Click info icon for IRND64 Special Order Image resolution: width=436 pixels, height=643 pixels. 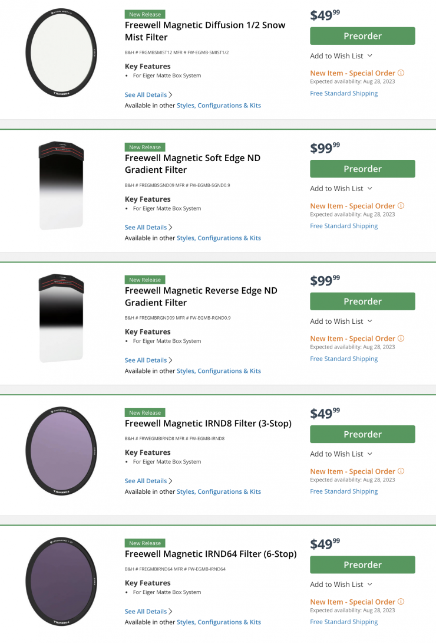(x=401, y=602)
